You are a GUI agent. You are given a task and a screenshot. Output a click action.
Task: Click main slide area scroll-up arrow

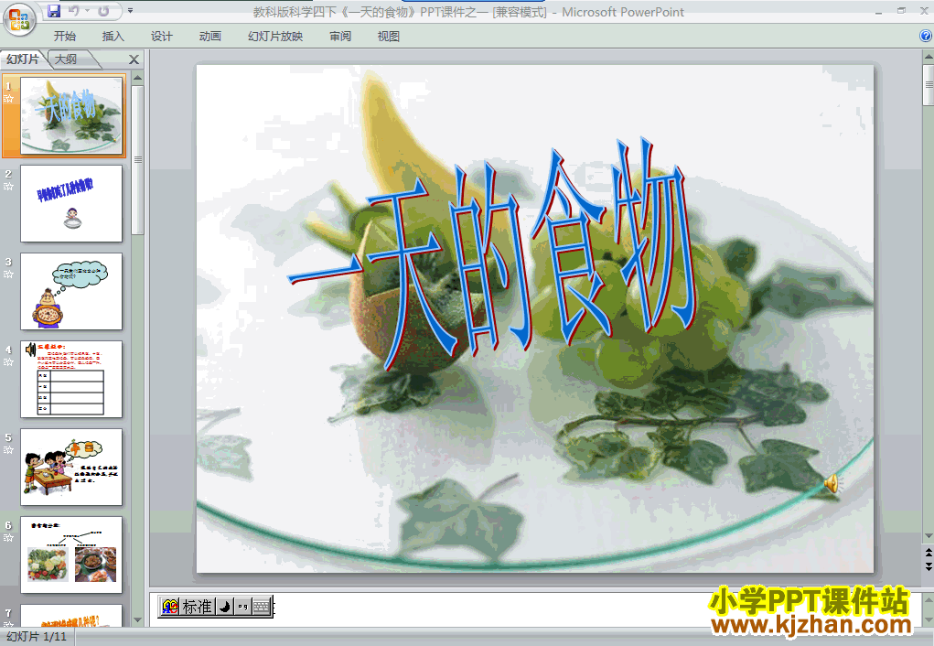coord(928,58)
